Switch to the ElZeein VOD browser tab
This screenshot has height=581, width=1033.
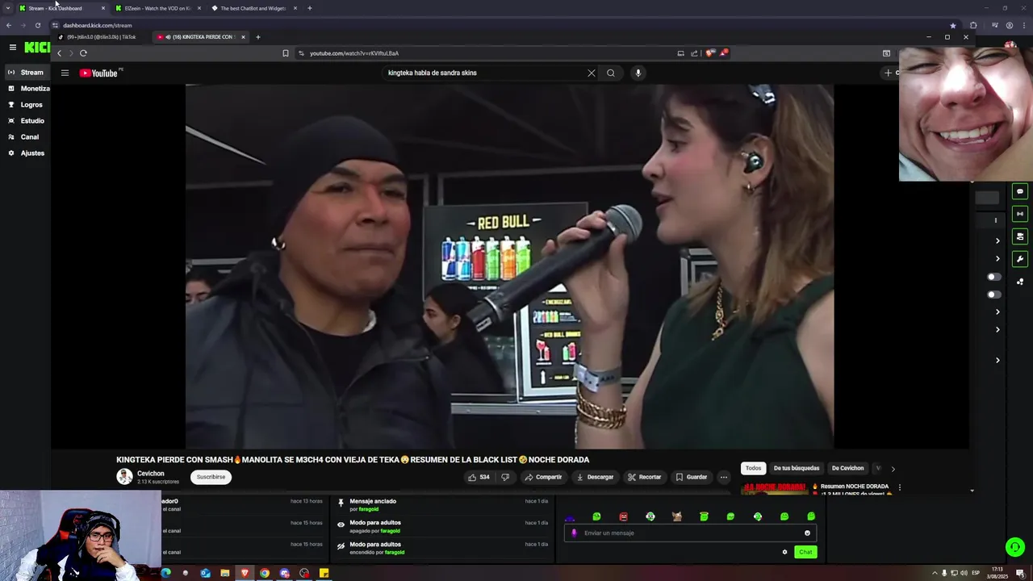pyautogui.click(x=157, y=8)
